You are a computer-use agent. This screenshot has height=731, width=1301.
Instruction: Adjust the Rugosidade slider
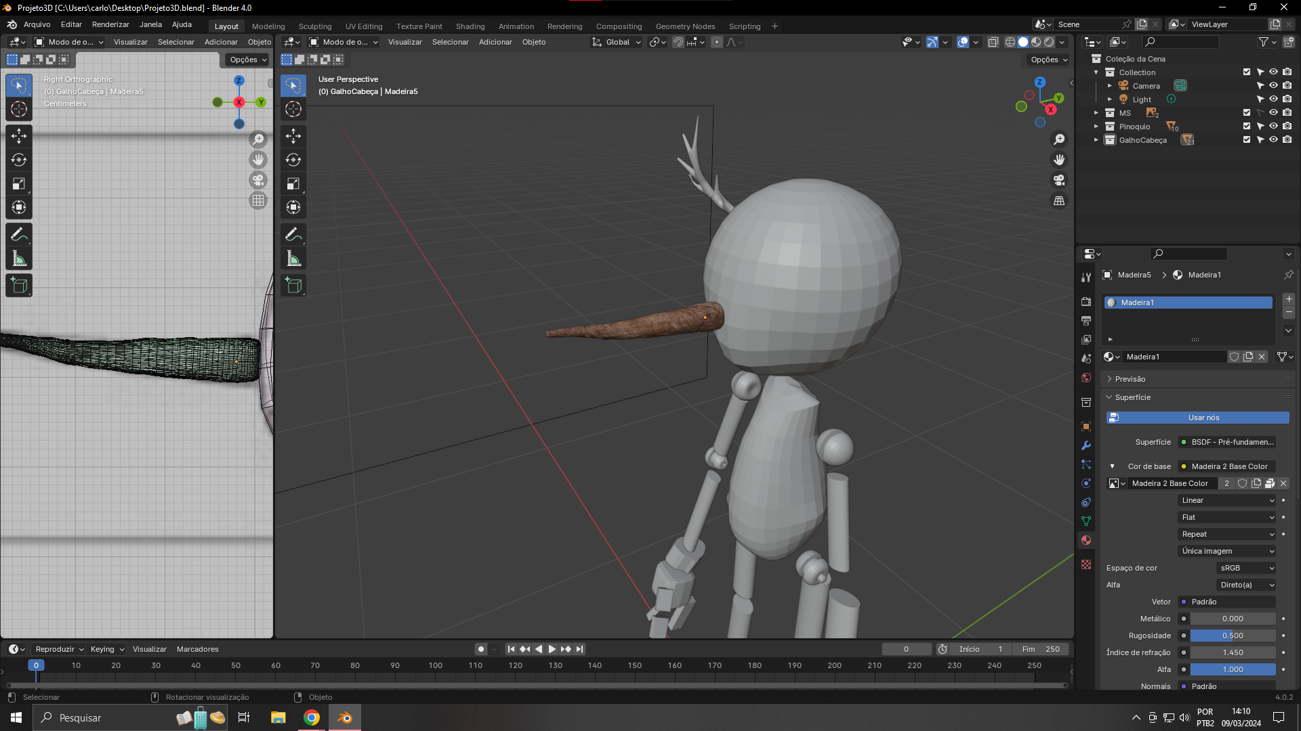pos(1233,636)
